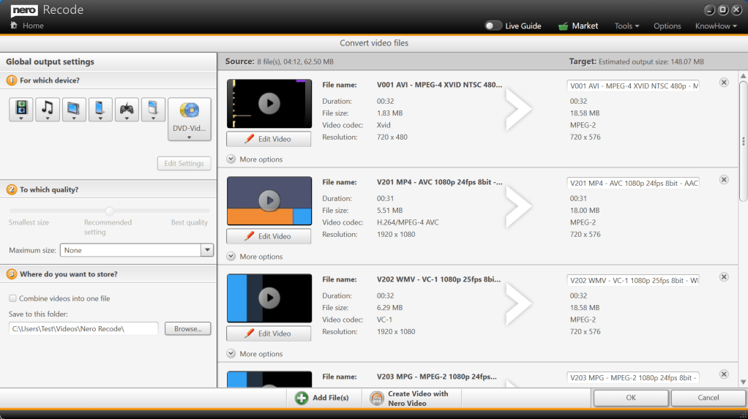Remove the V201 MP4 file from list
Viewport: 748px width, 419px height.
724,180
